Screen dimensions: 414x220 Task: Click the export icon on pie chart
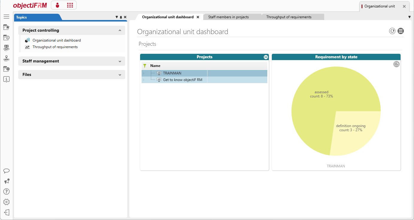click(x=396, y=64)
